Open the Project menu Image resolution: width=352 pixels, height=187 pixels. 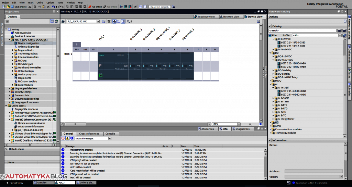5,2
